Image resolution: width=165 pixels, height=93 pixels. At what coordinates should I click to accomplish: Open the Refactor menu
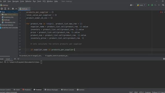28,1
